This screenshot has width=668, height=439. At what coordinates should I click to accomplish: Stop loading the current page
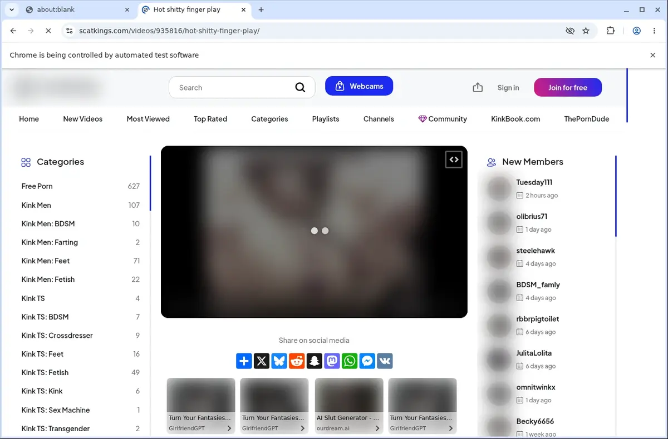coord(48,31)
